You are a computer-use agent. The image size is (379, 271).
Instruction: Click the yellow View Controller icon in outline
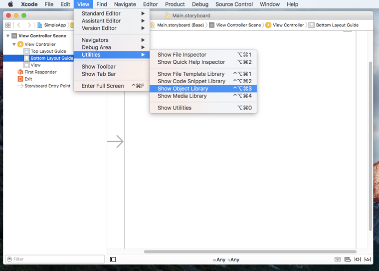(x=20, y=44)
